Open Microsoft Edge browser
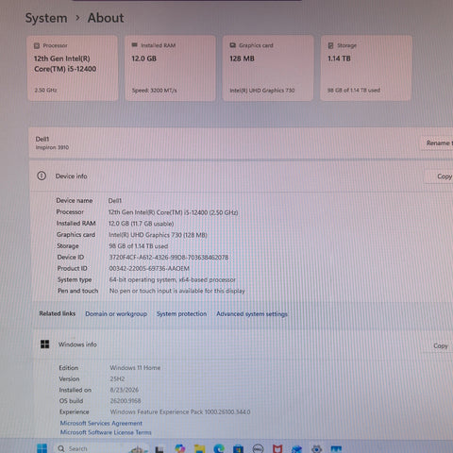The height and width of the screenshot is (453, 453). pos(219,448)
